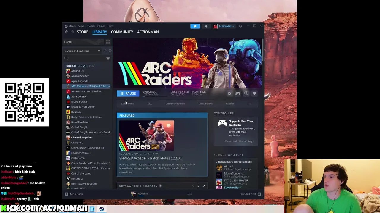Click the main content vertical scrollbar
Image resolution: width=380 pixels, height=213 pixels.
[x=263, y=50]
